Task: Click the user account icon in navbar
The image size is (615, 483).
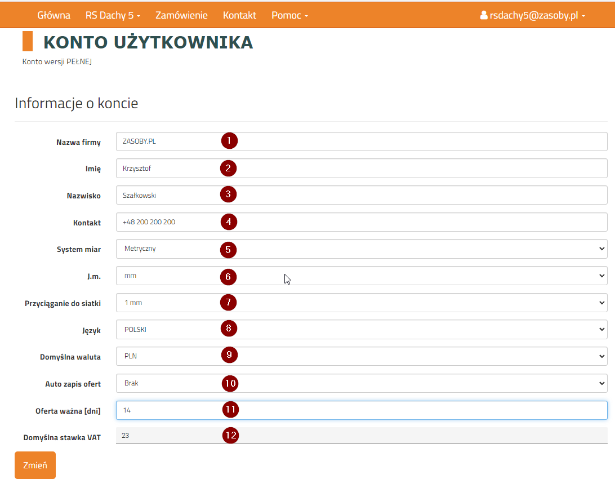Action: coord(484,16)
